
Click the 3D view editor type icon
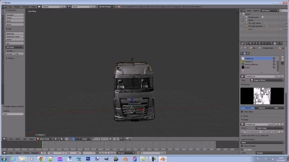[5, 139]
